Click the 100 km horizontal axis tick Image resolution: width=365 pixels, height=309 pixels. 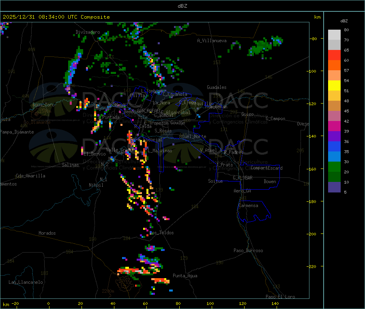[210, 303]
